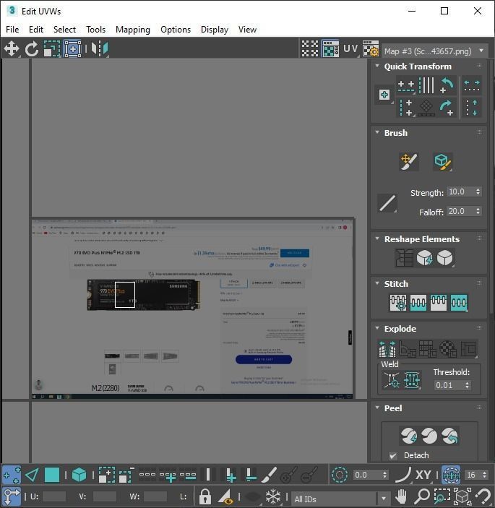
Task: Open the Display menu
Action: 215,30
